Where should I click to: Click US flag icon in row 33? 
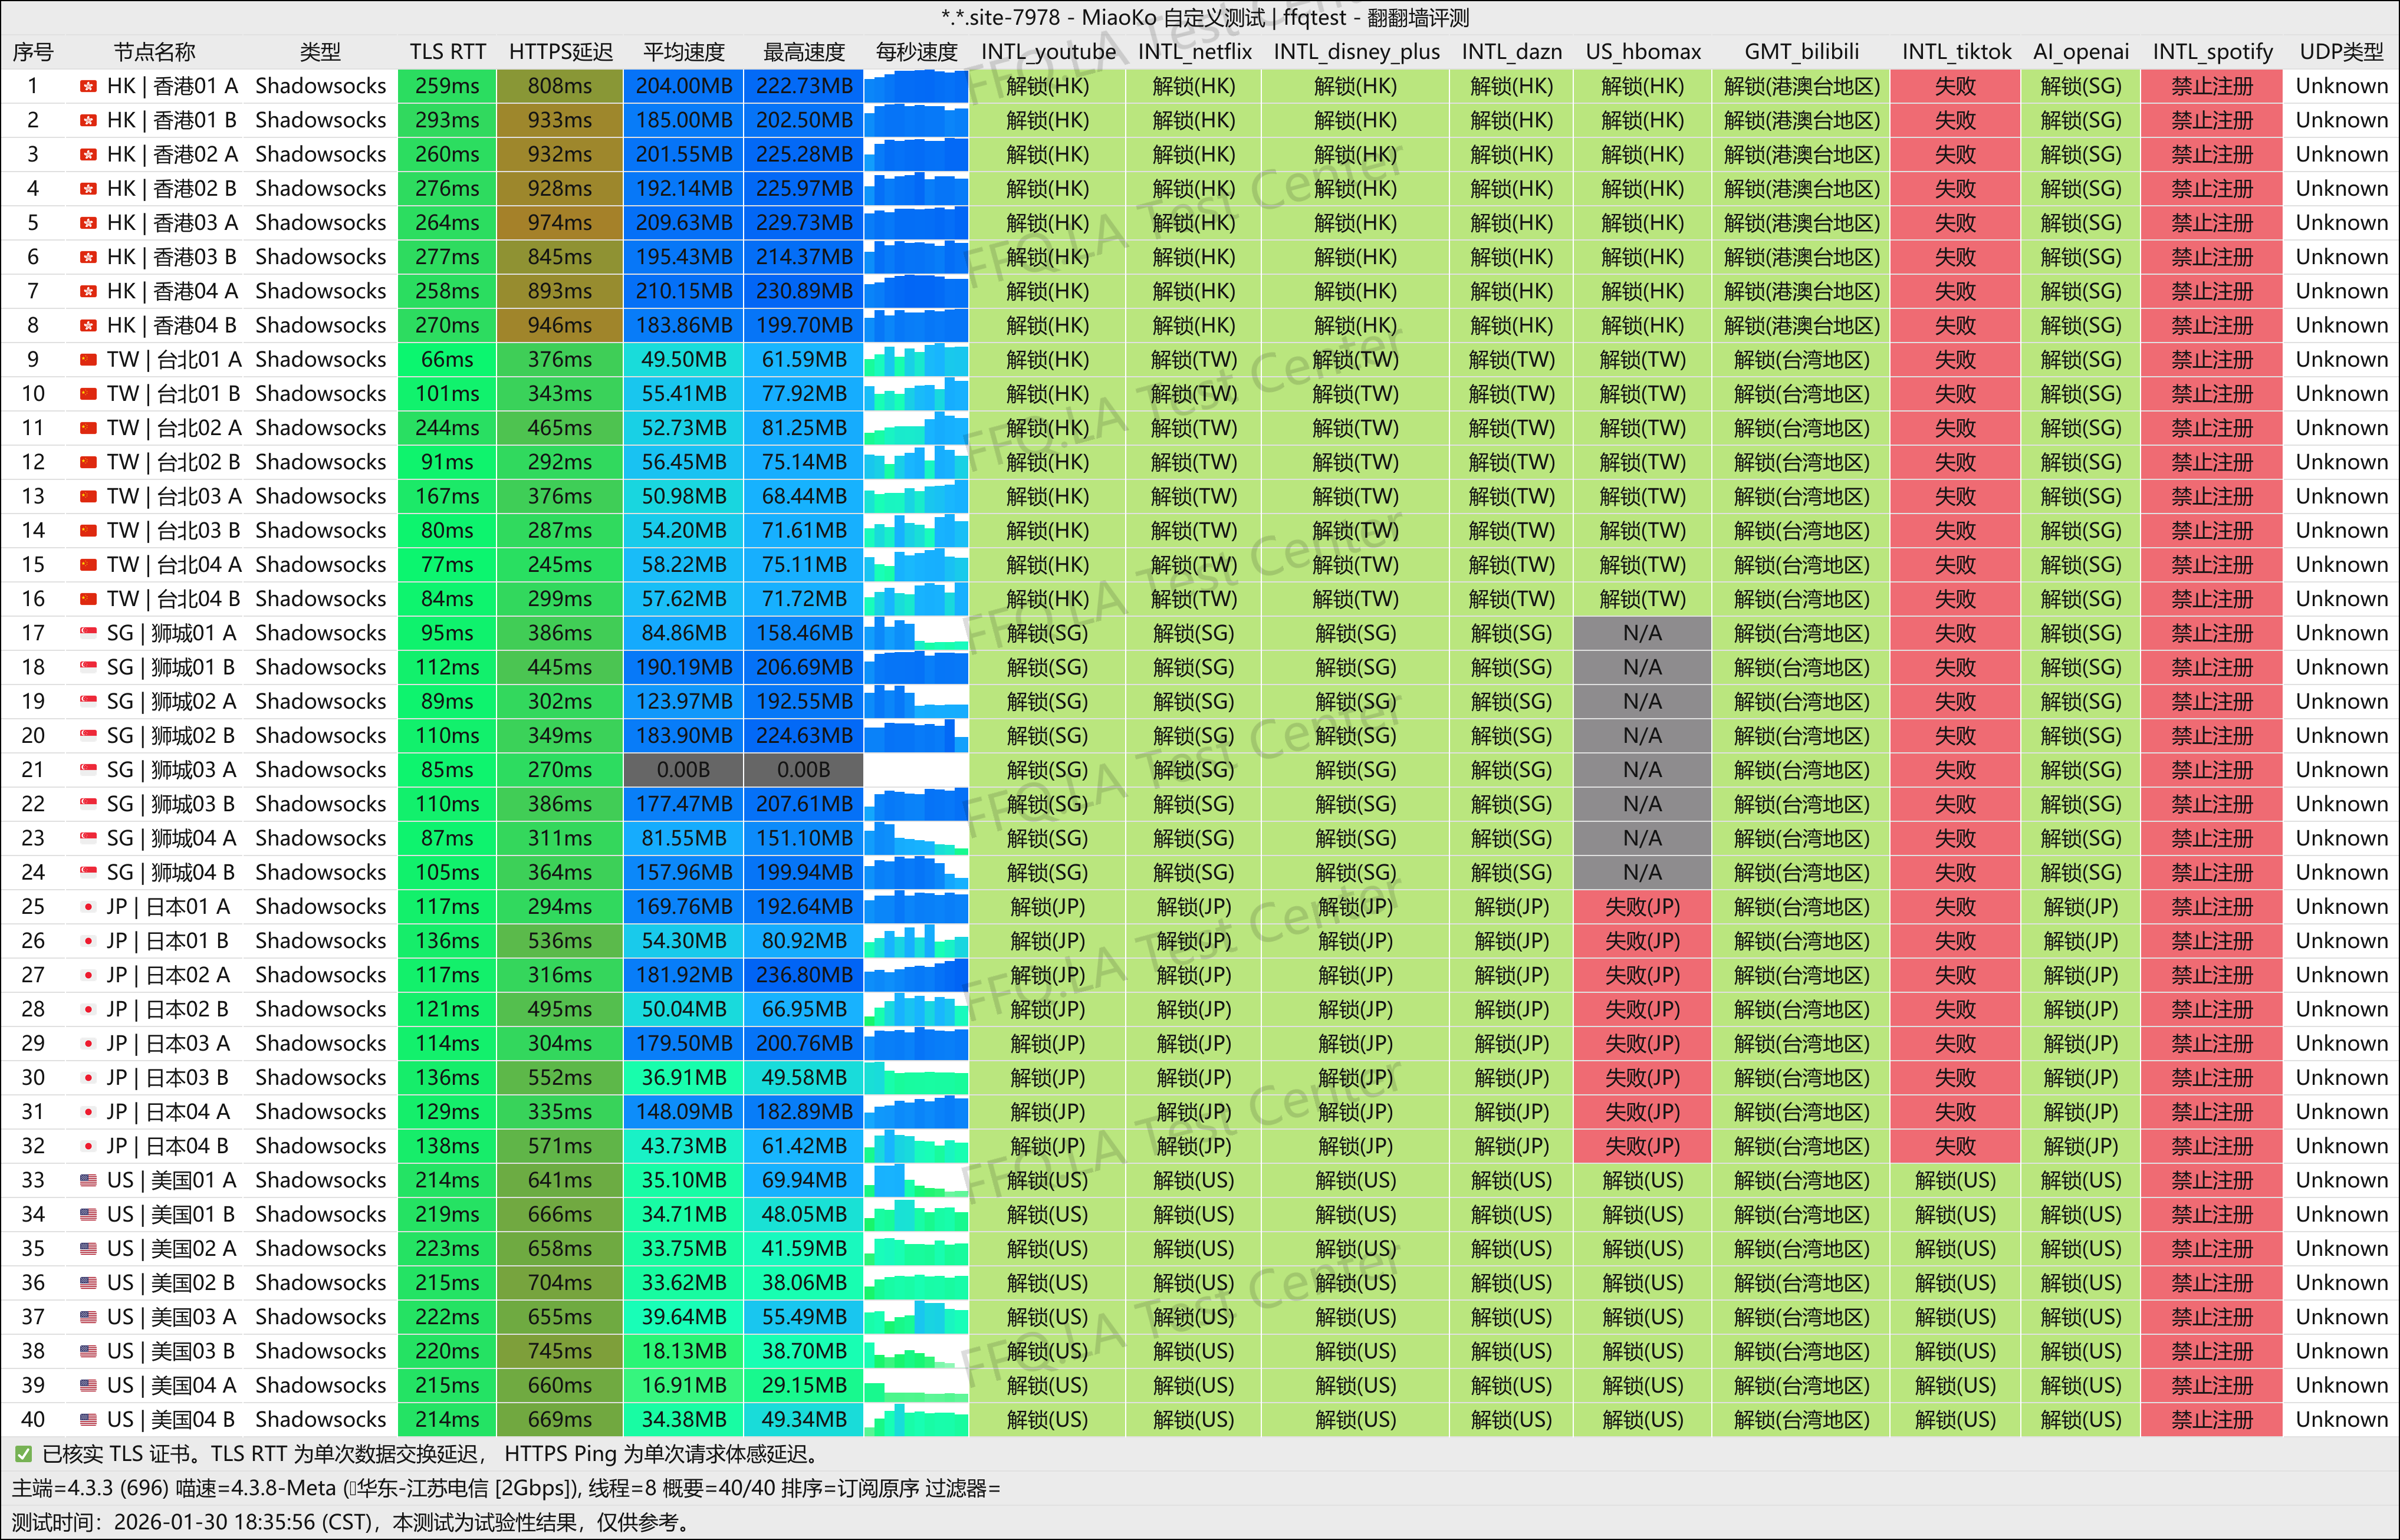point(88,1181)
